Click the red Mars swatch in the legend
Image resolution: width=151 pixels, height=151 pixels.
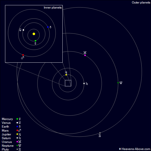[x=17, y=130]
